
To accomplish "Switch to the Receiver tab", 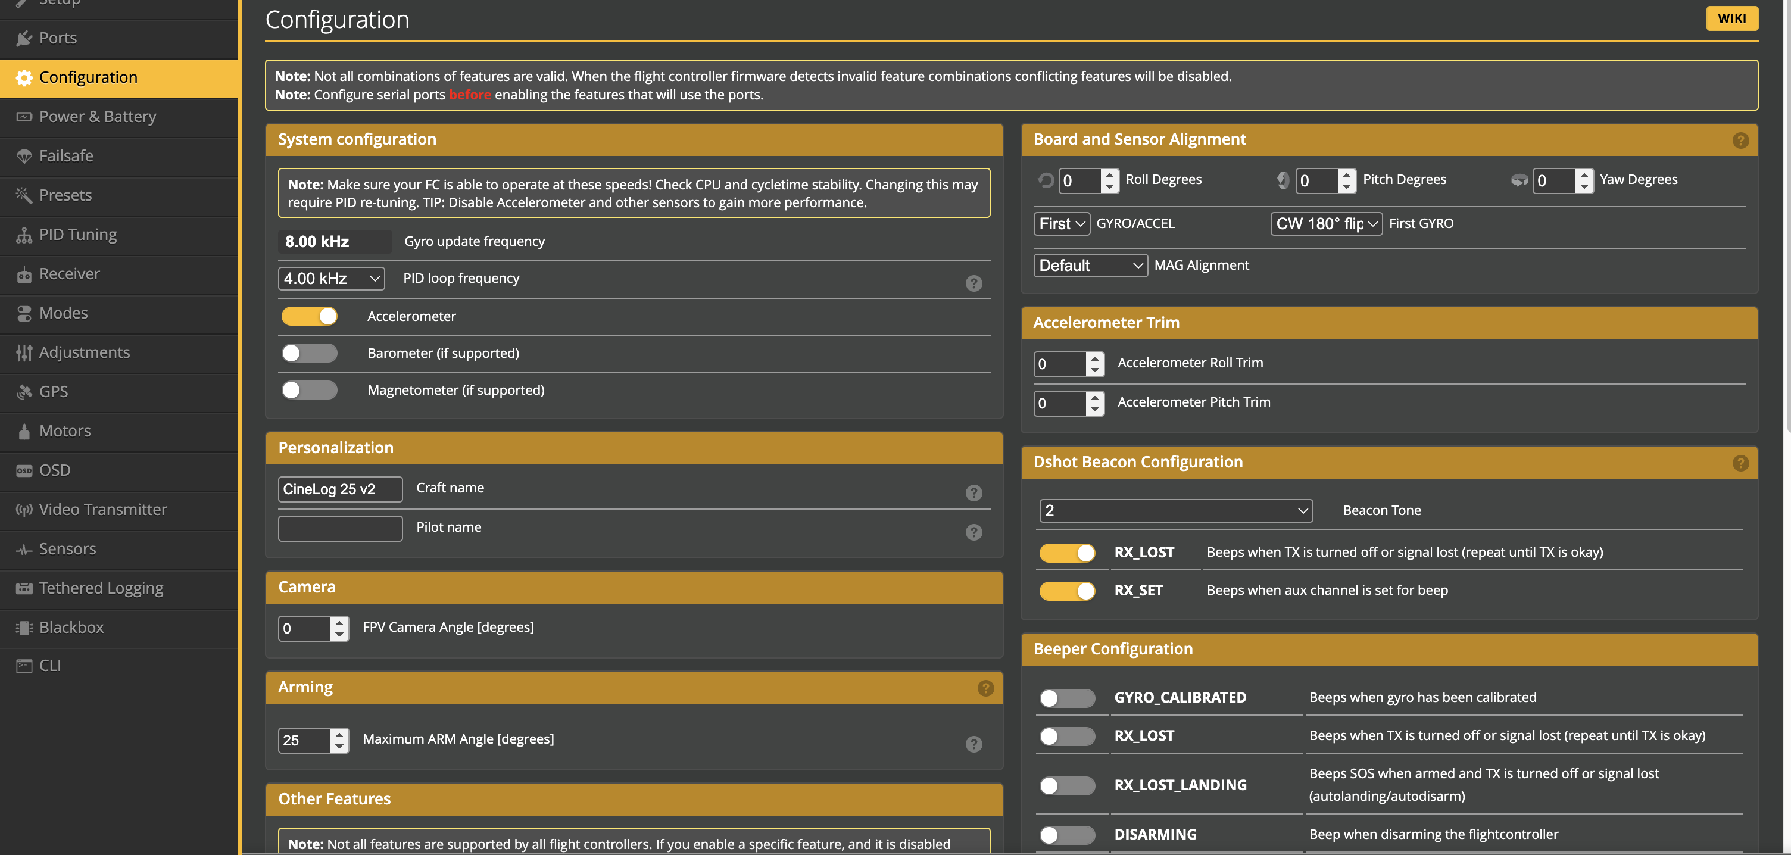I will point(70,274).
